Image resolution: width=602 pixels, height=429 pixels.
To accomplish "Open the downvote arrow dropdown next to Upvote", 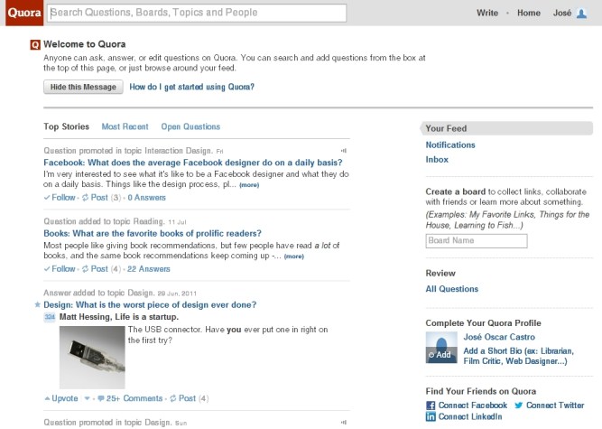I will click(x=88, y=398).
